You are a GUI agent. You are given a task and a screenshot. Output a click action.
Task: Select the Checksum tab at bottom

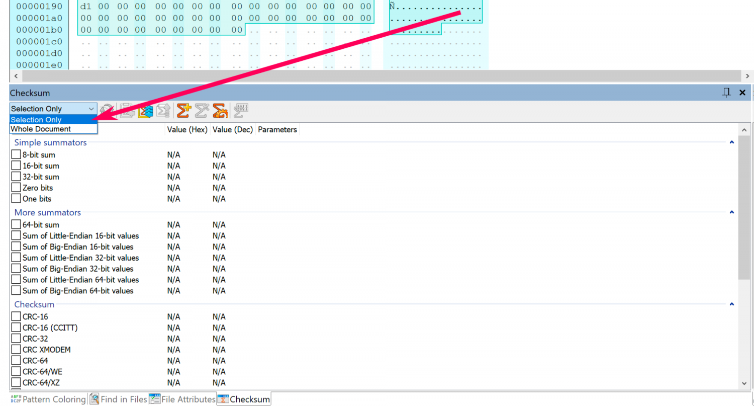click(x=244, y=399)
